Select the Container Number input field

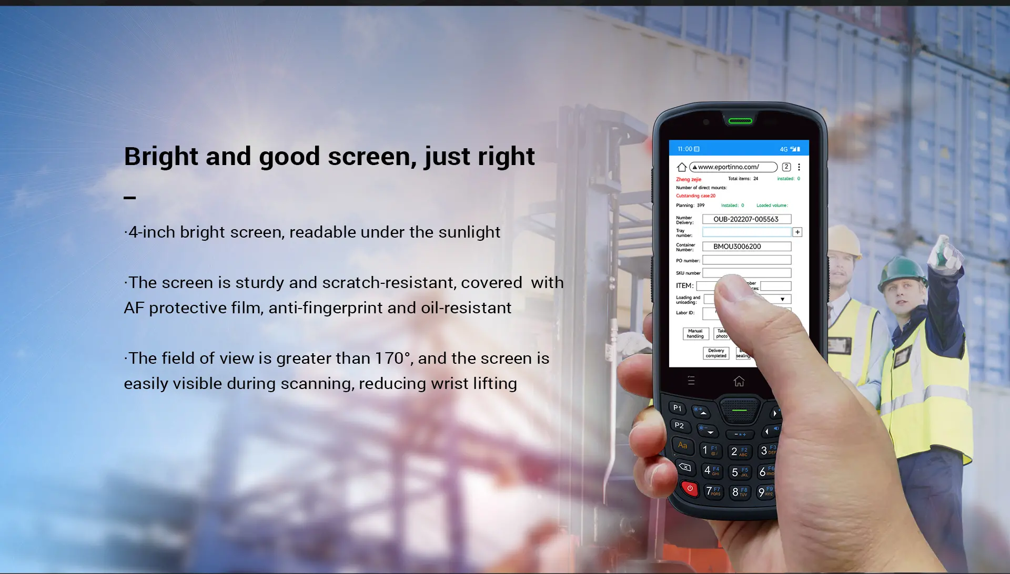[747, 246]
